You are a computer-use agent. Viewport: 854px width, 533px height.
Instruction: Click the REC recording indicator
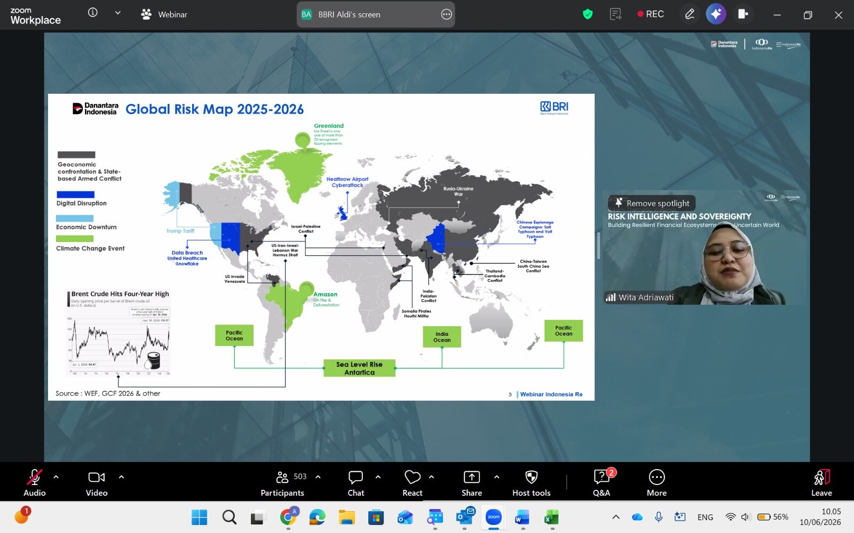(x=651, y=14)
